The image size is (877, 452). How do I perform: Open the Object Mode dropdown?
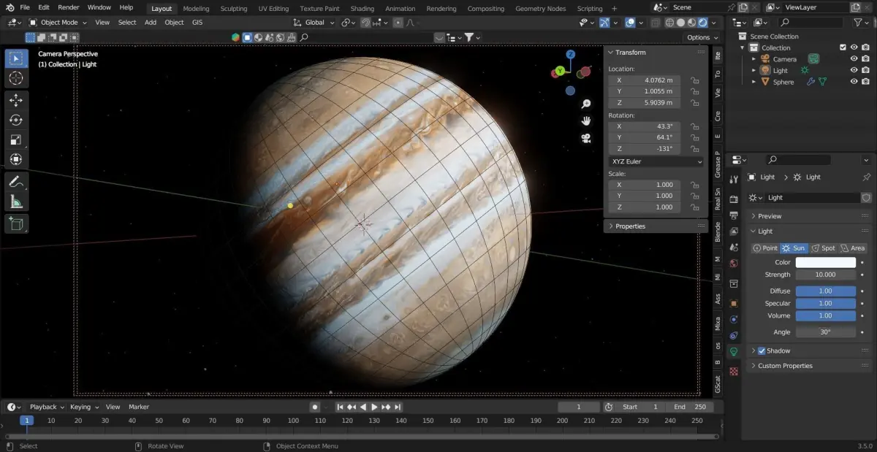58,23
